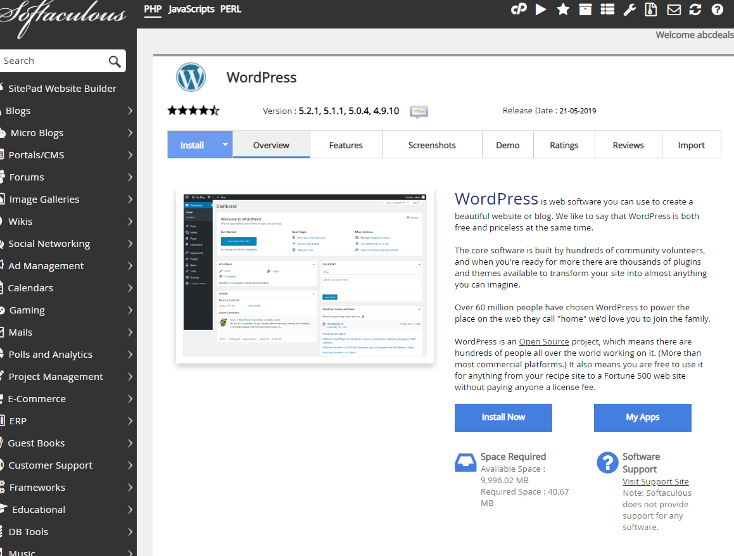Viewport: 734px width, 556px height.
Task: Click the Softaculous logo
Action: pos(63,18)
